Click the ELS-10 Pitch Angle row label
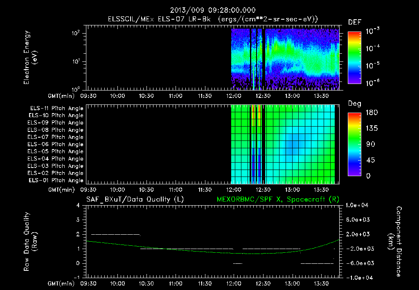The width and height of the screenshot is (419, 290). (x=56, y=116)
